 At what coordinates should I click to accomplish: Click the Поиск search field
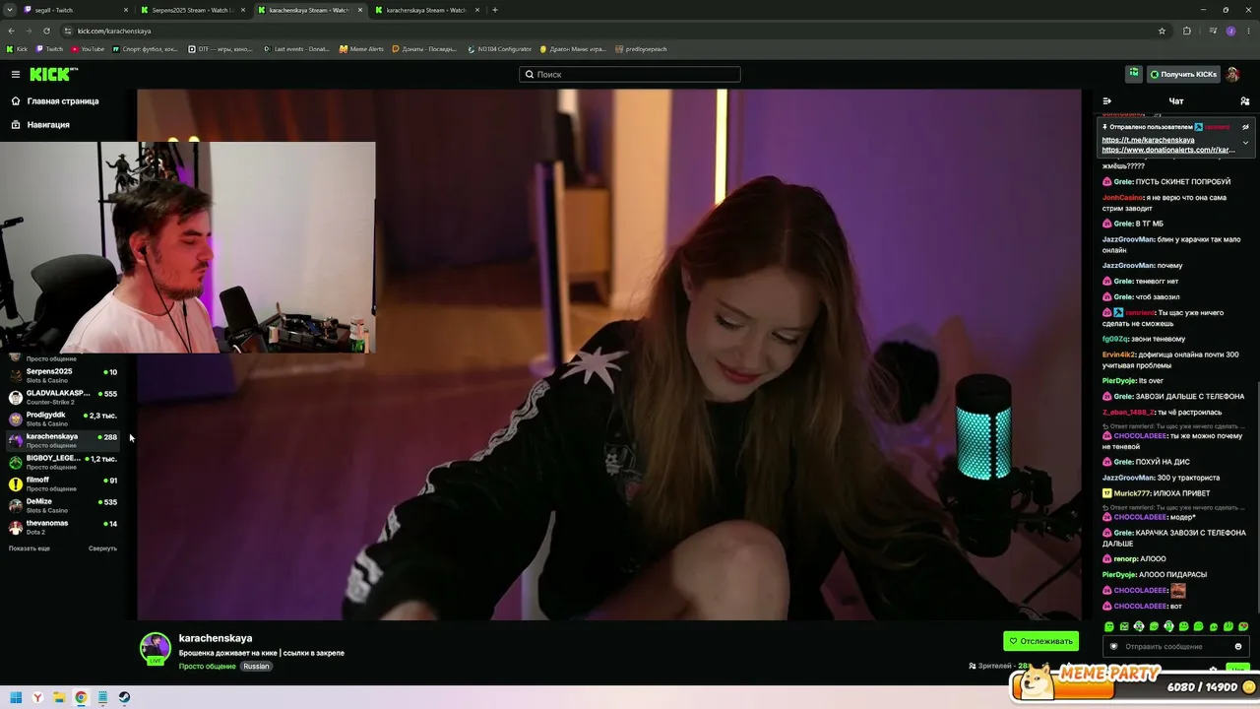[630, 74]
